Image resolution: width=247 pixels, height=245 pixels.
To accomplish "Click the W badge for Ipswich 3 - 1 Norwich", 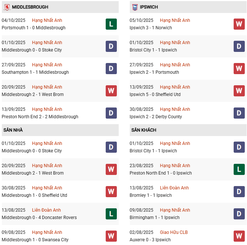I will [x=239, y=24].
